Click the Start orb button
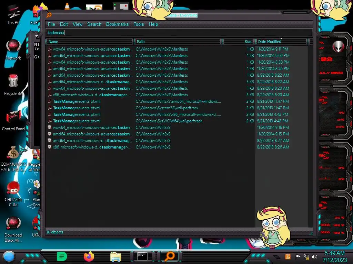 coord(9,256)
